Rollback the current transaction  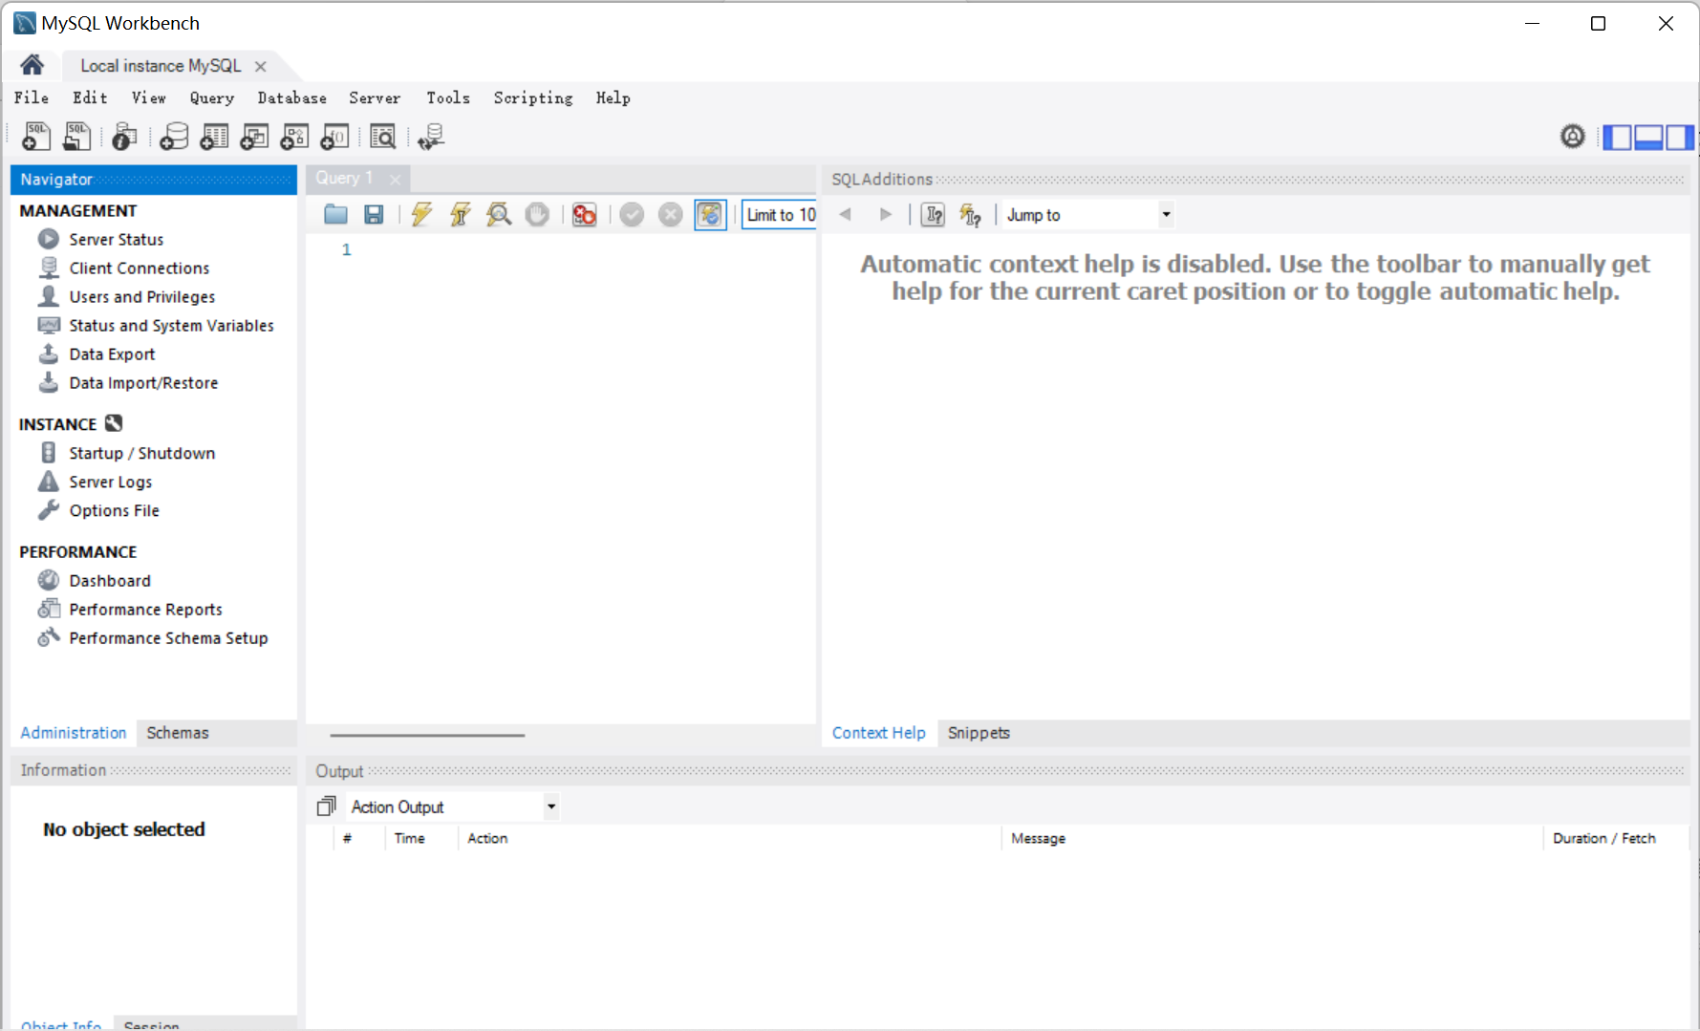[671, 214]
